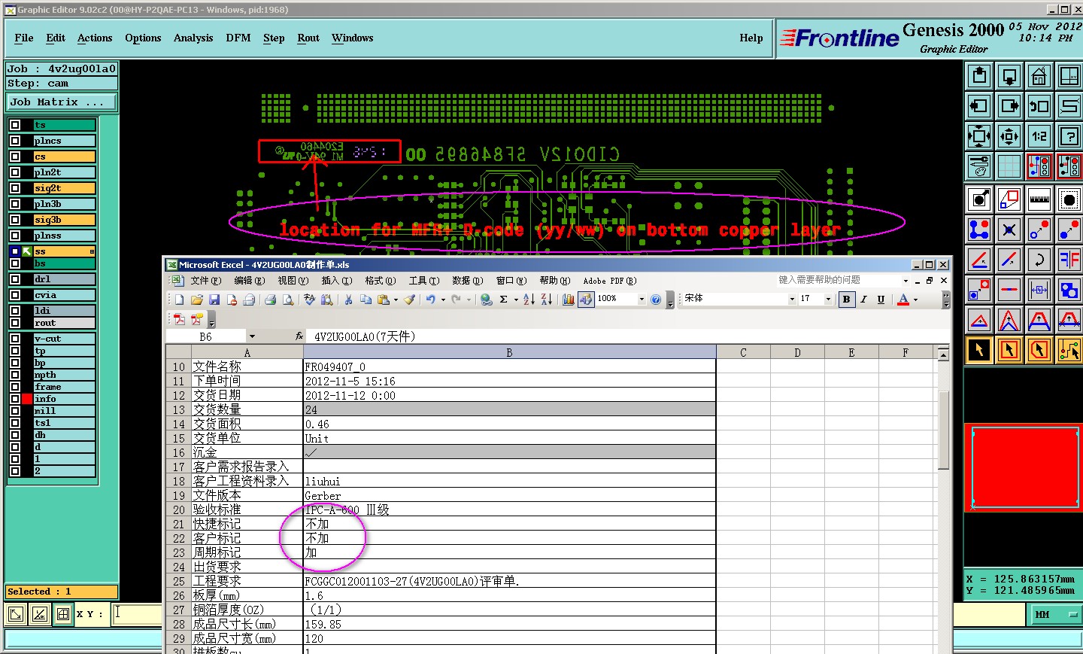
Task: Click the Print icon in Excel toolbar
Action: [270, 300]
